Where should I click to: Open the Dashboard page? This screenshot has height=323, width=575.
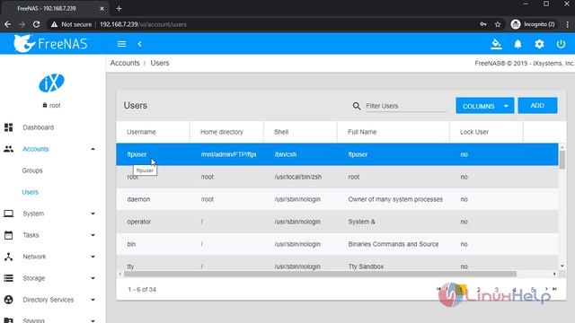pos(38,127)
